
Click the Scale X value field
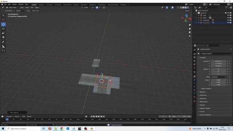point(218,80)
